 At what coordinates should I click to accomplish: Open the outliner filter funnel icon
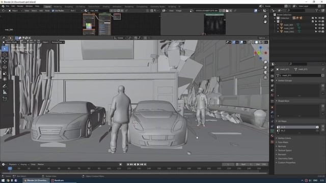coord(317,10)
